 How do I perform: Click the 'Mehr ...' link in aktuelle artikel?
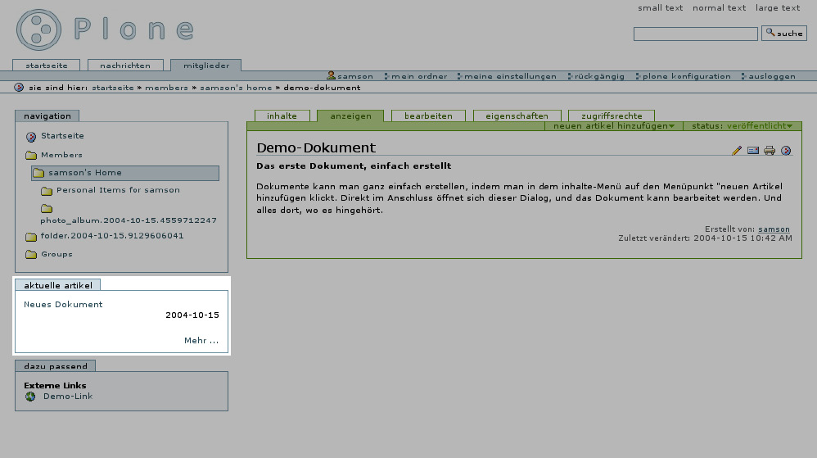(x=201, y=341)
